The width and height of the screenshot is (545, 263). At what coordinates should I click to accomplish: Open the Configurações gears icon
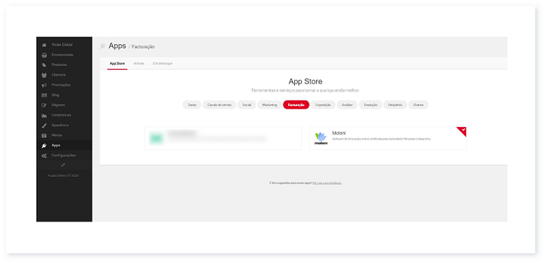coord(44,156)
